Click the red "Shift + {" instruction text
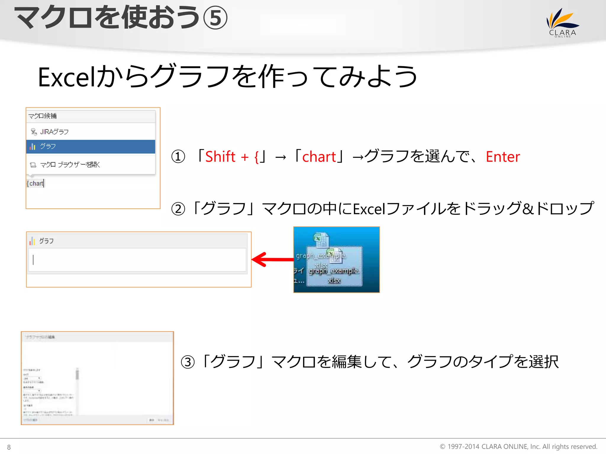 click(x=232, y=157)
